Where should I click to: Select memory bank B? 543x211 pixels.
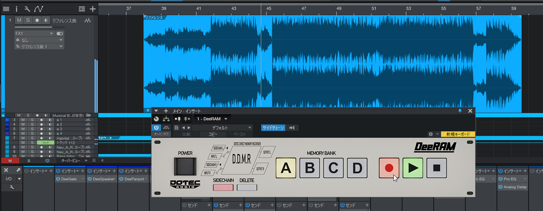(x=310, y=168)
